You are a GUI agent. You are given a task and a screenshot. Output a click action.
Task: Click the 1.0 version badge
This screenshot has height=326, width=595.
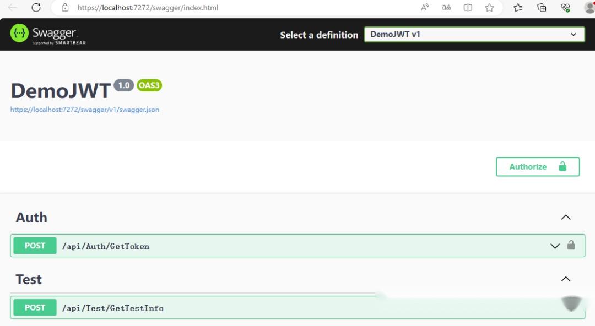click(124, 85)
